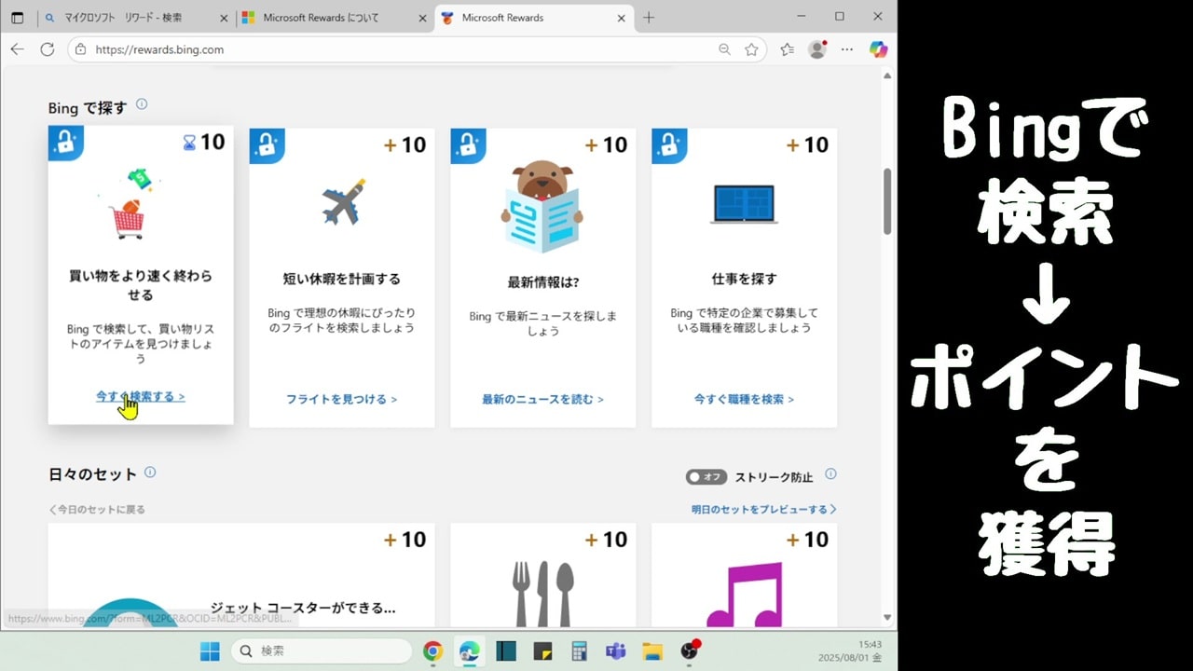The height and width of the screenshot is (671, 1193).
Task: Select the active Microsoft Rewards tab
Action: (533, 18)
